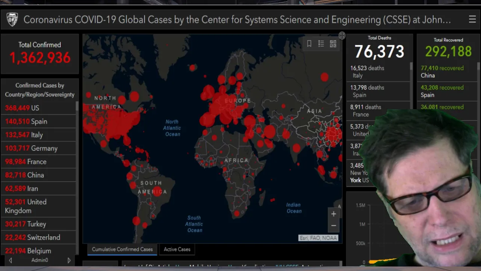Select United Kingdom in country list
The width and height of the screenshot is (481, 271).
(x=38, y=206)
